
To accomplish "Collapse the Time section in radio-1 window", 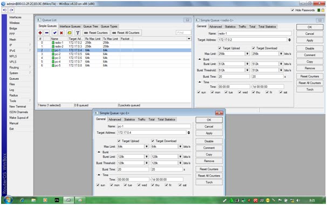I will tap(200, 82).
